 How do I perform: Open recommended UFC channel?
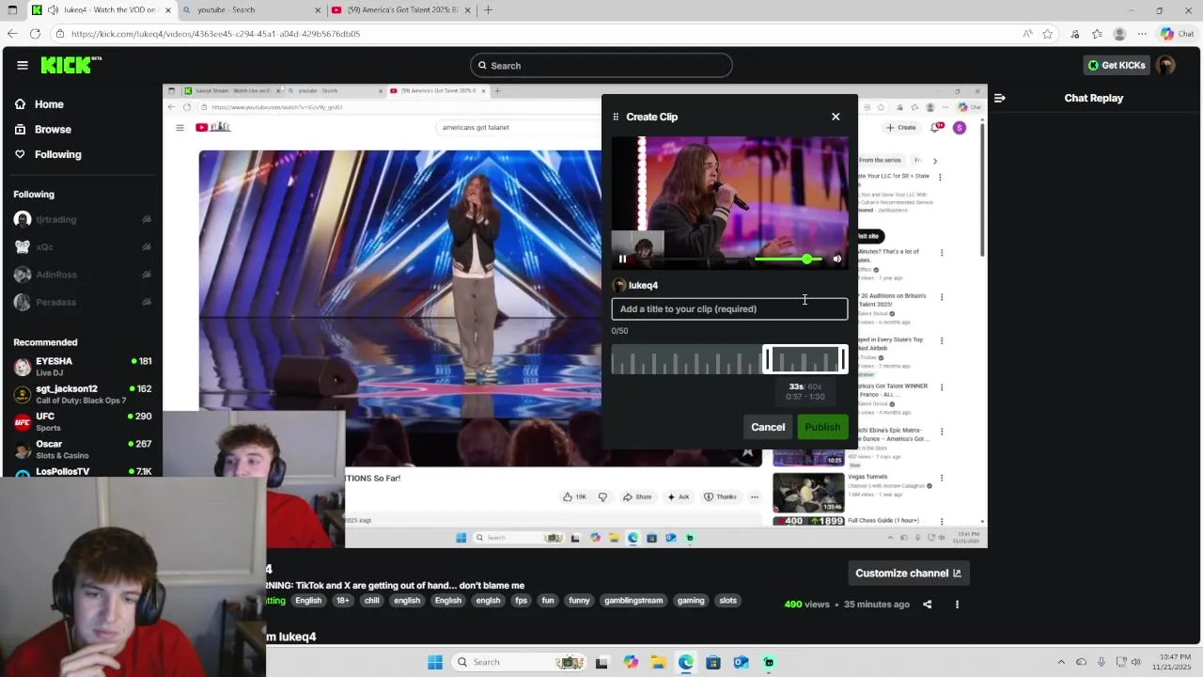(83, 421)
